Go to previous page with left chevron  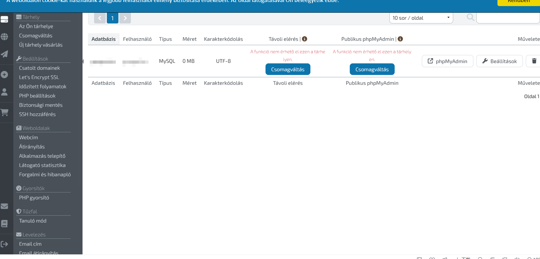pos(100,18)
